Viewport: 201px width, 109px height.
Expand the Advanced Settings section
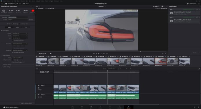coord(7,64)
